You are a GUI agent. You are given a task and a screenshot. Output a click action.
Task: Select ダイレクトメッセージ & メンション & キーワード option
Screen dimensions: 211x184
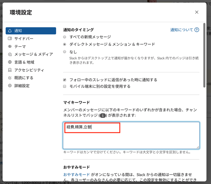pyautogui.click(x=65, y=44)
